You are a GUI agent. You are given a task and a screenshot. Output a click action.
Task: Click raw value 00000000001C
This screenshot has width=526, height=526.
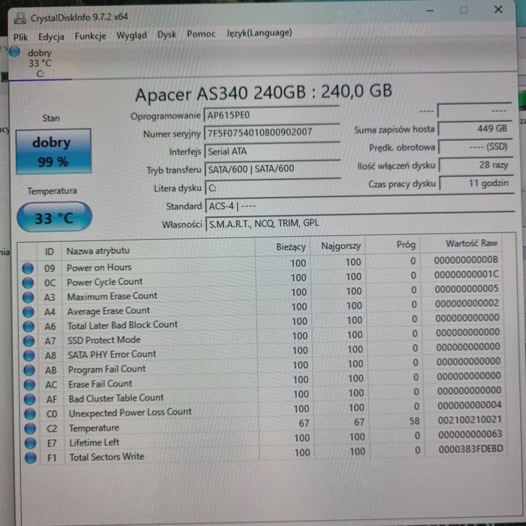467,274
